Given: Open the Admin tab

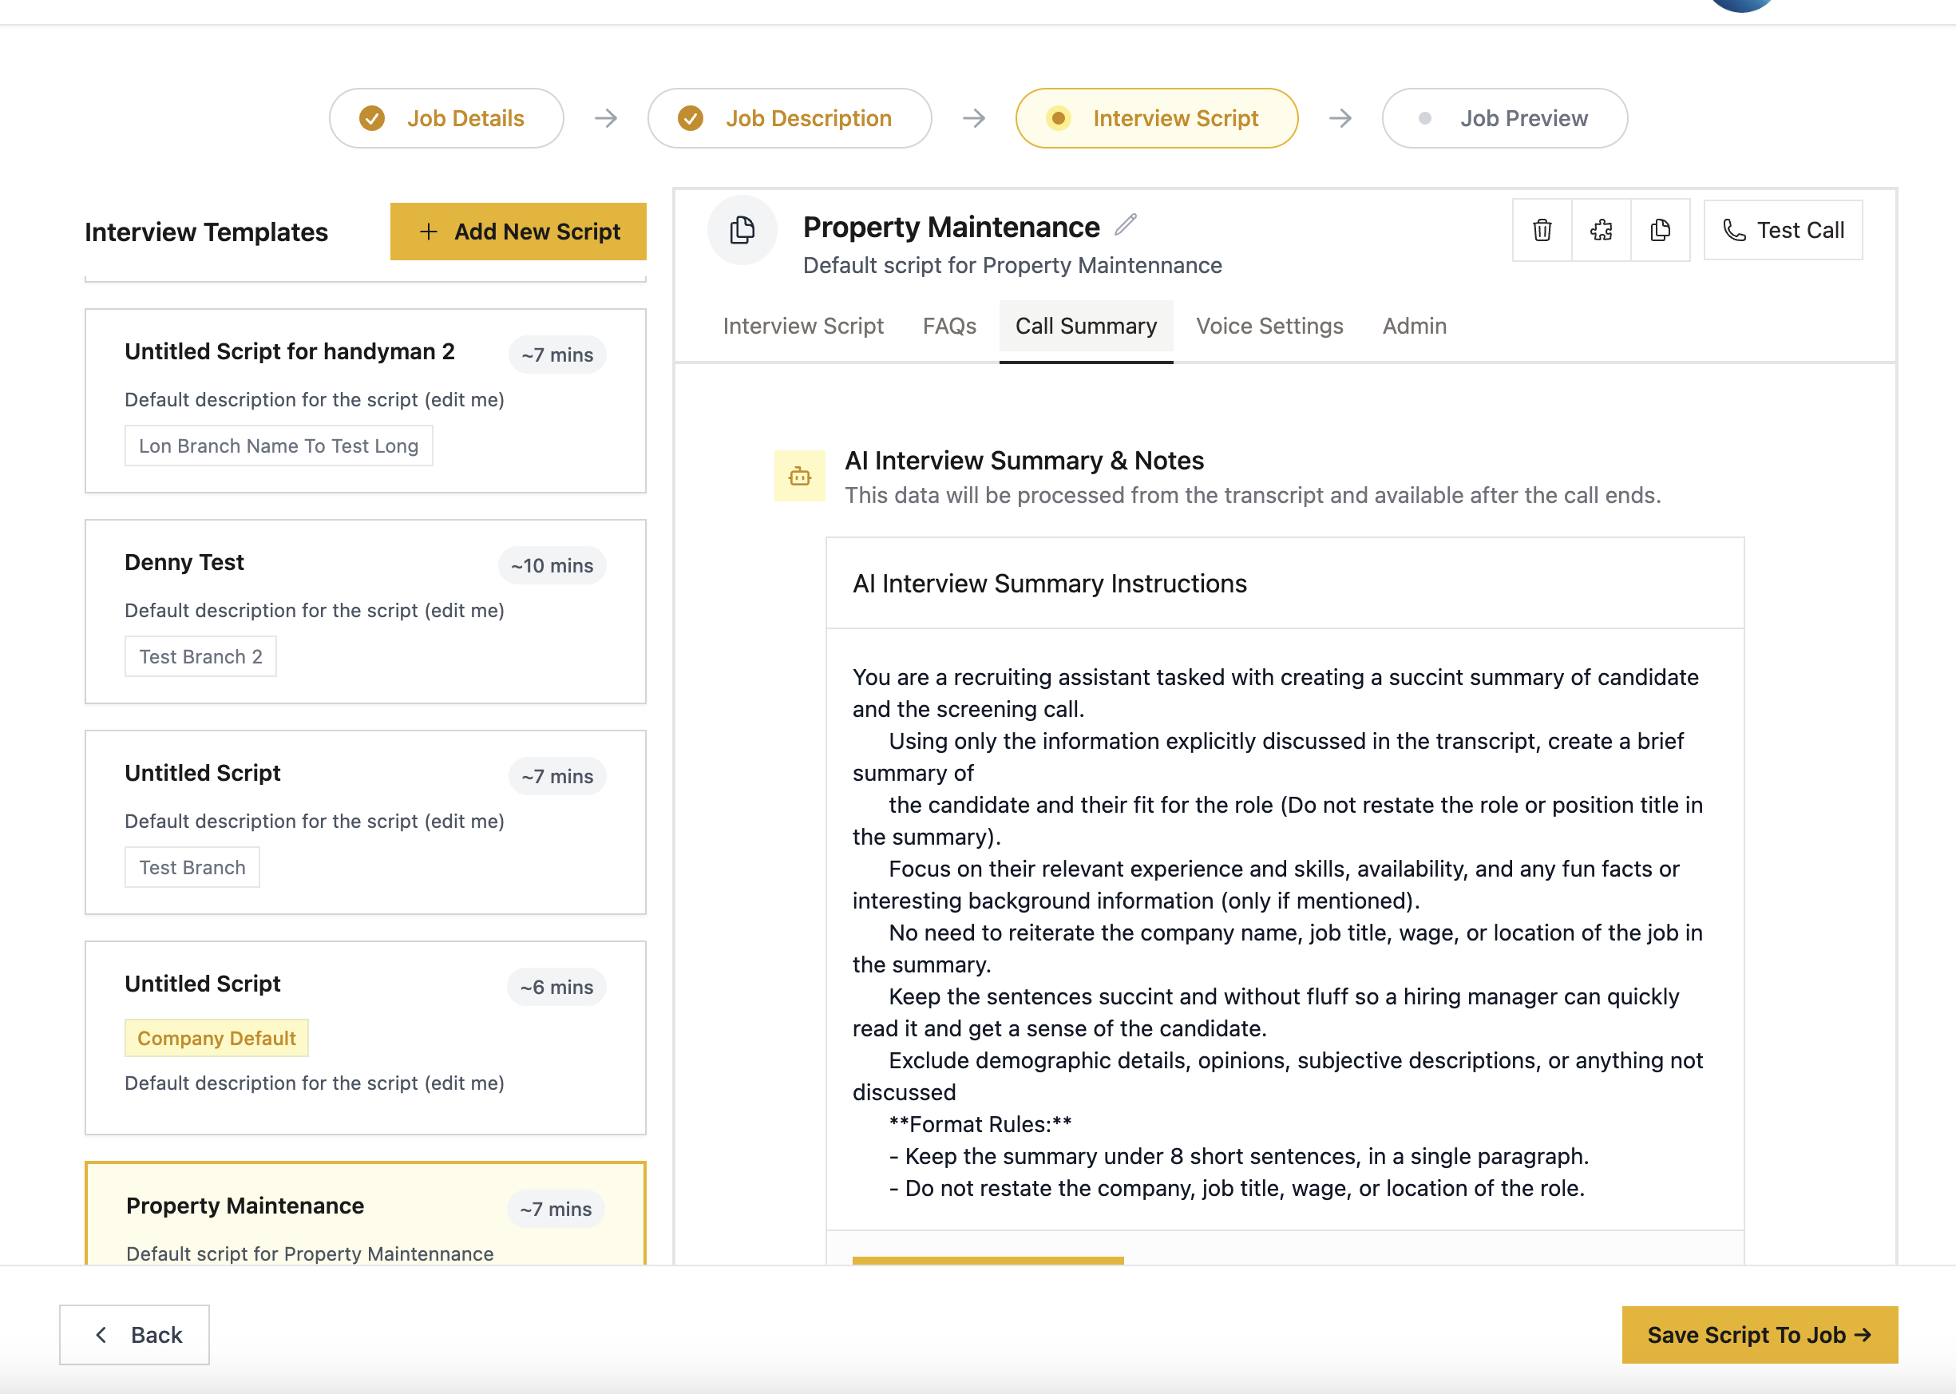Looking at the screenshot, I should (1414, 327).
